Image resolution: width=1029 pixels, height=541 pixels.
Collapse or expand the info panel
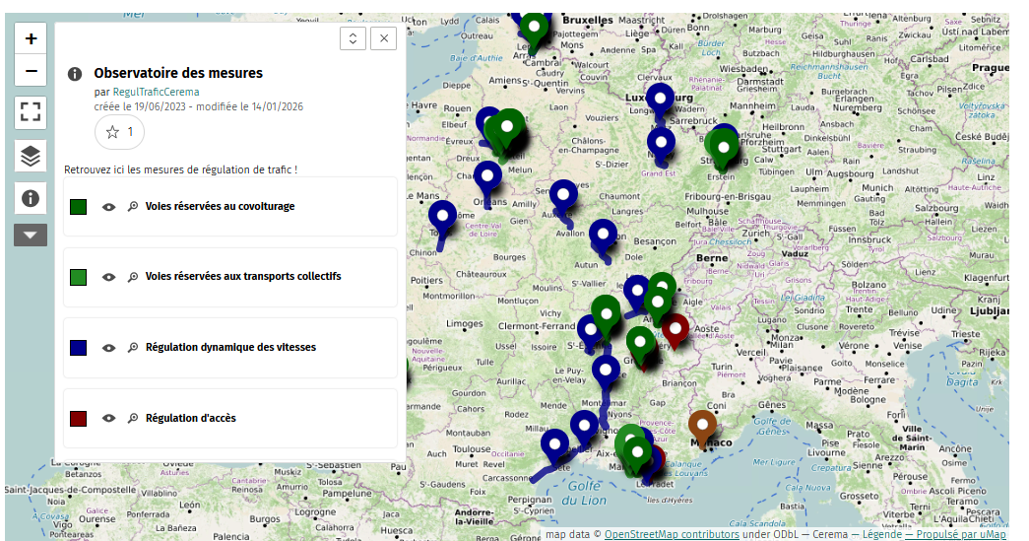(x=354, y=38)
